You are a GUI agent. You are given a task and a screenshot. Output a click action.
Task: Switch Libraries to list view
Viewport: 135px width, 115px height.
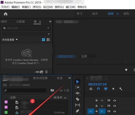click(x=48, y=39)
